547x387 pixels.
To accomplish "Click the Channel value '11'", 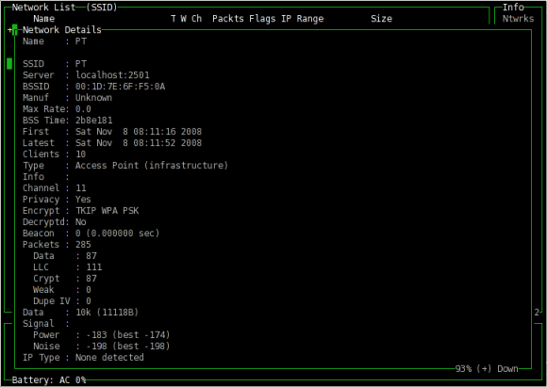I will click(80, 188).
